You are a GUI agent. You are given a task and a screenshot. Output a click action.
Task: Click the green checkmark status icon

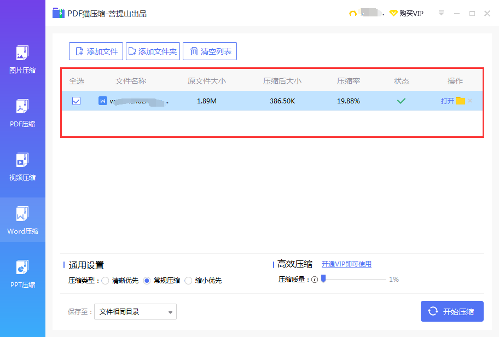pos(401,101)
